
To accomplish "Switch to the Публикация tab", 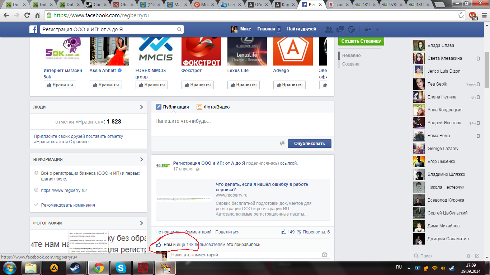I will pyautogui.click(x=173, y=107).
